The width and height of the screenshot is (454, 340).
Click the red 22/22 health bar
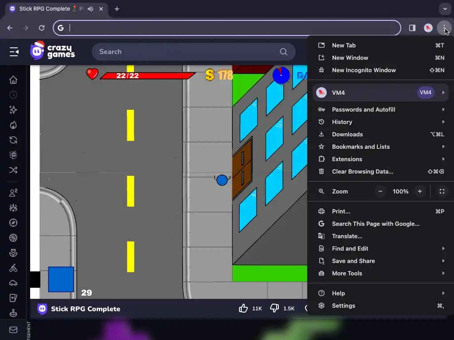148,76
